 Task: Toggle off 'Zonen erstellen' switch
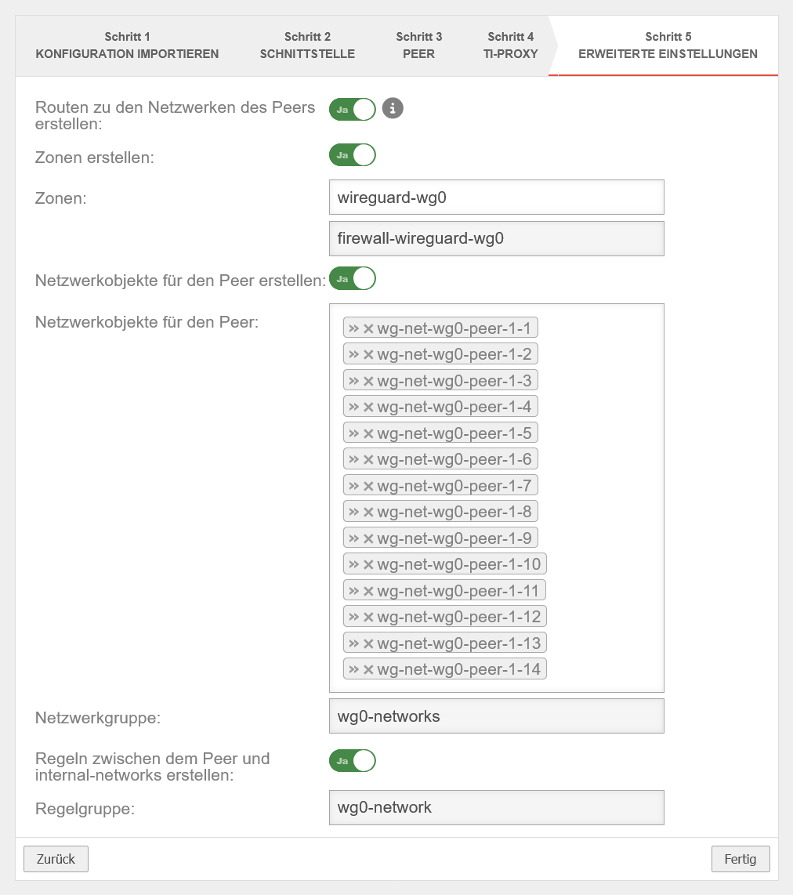(x=353, y=155)
